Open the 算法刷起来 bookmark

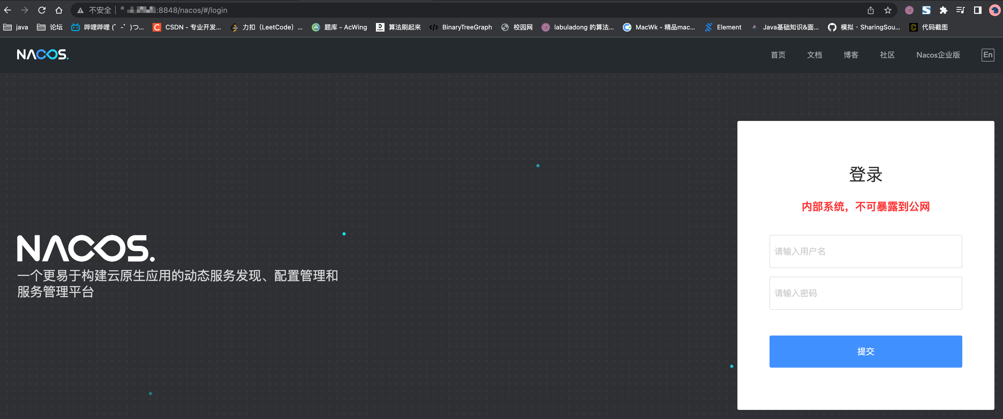398,27
